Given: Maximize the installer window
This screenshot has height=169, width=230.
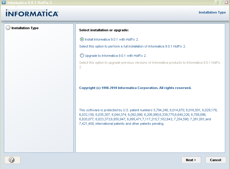Looking at the screenshot, I should coord(222,2).
